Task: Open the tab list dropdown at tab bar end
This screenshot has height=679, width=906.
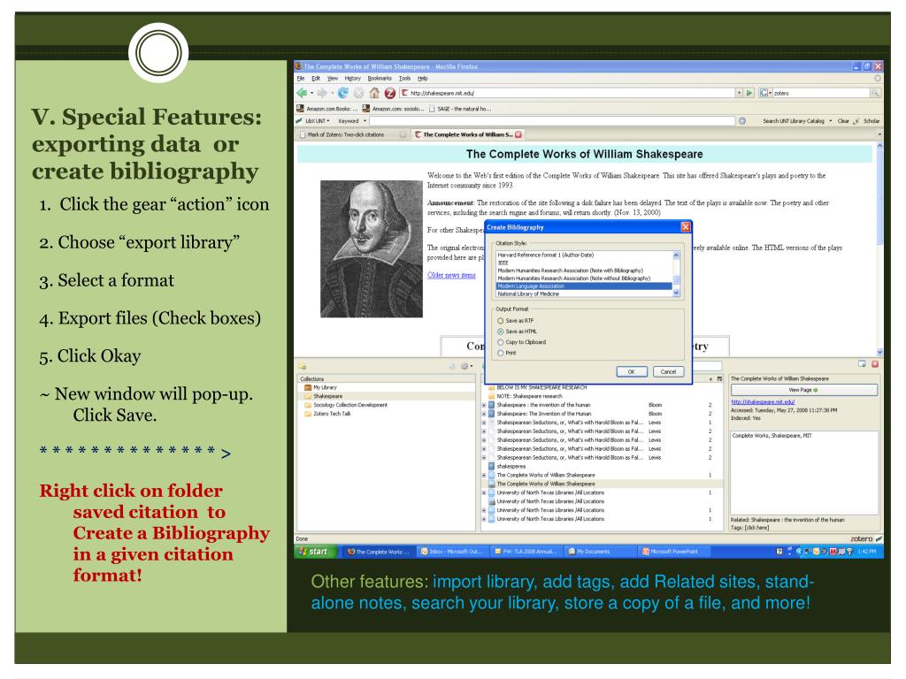Action: (x=879, y=134)
